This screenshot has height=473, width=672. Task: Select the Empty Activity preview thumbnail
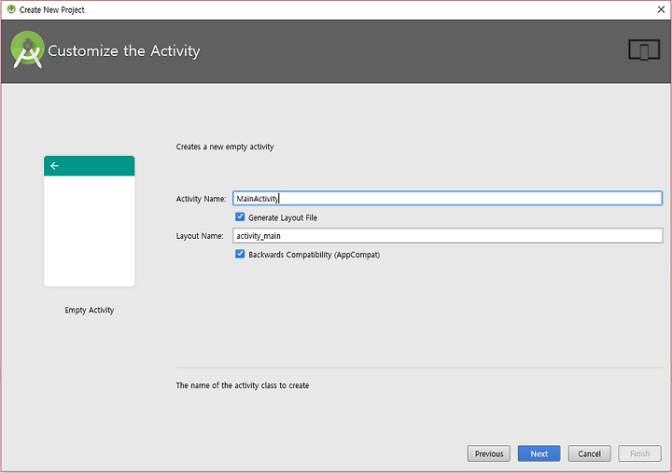90,221
